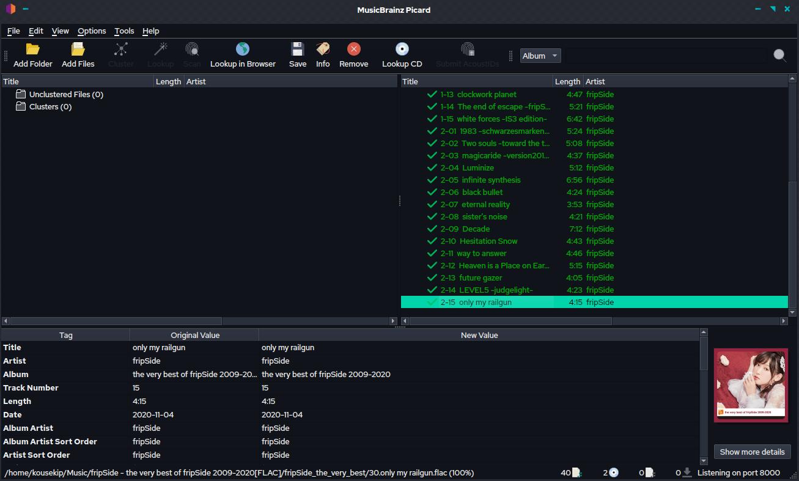Click the Add Files toolbar icon
This screenshot has height=481, width=799.
78,50
